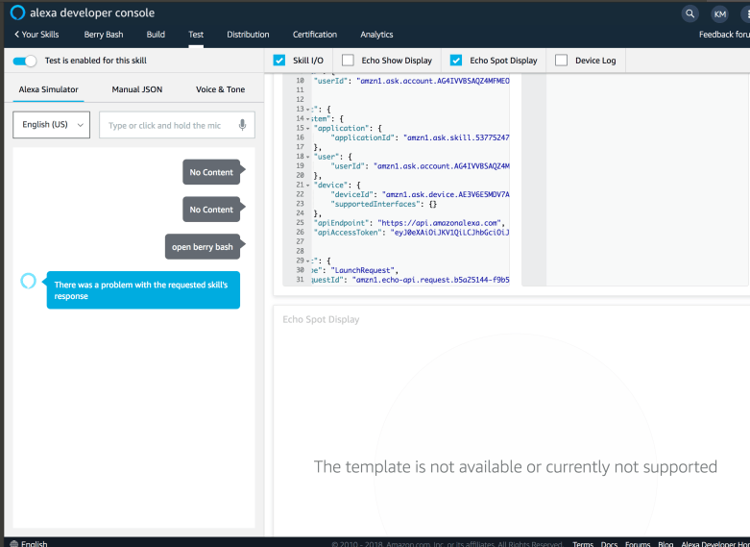Open the Analytics tab
750x547 pixels.
[x=376, y=35]
